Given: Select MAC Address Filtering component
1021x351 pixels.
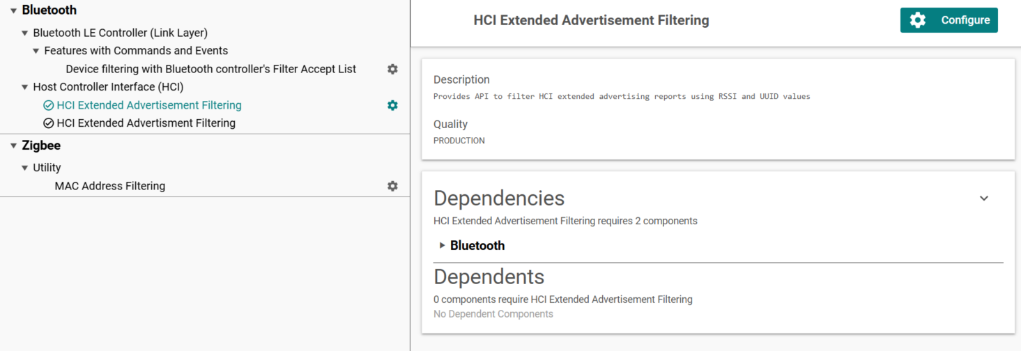Looking at the screenshot, I should 110,186.
